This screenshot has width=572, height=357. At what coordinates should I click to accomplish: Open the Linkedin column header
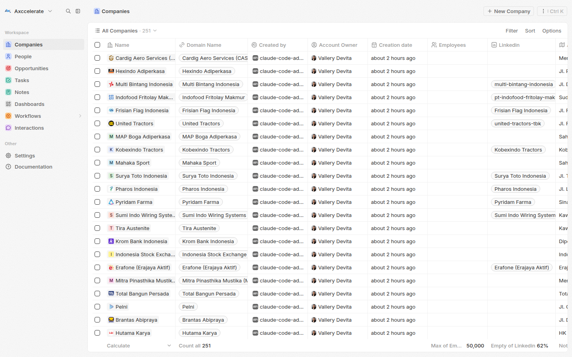point(522,45)
